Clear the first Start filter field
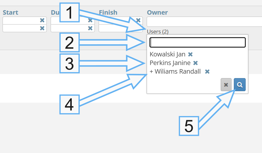Screen dimensions: 262x153 click(x=42, y=20)
